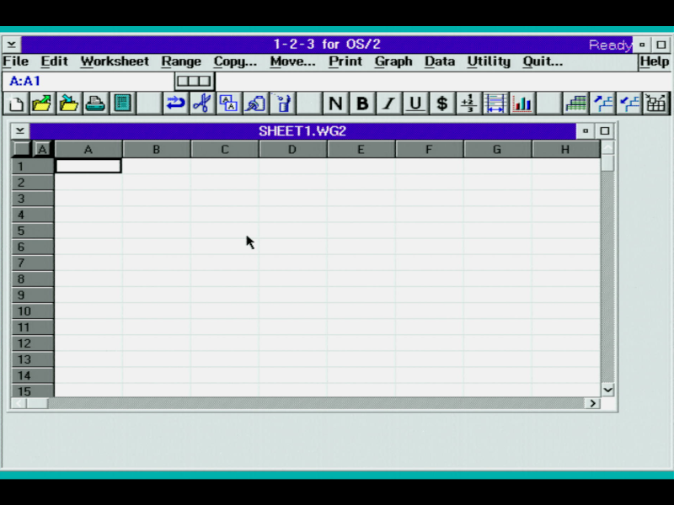Click the three-box contents indicator button
Viewport: 674px width, 505px height.
(195, 81)
